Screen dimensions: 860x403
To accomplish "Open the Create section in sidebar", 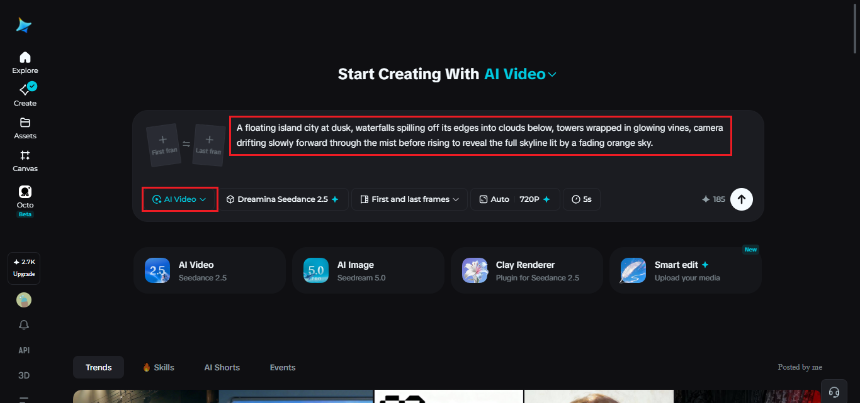I will pyautogui.click(x=25, y=95).
